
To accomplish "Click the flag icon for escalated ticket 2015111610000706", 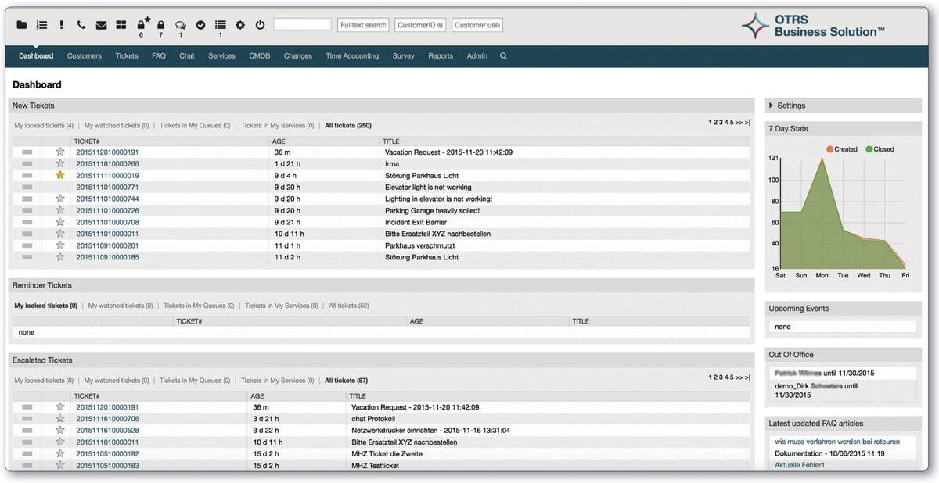I will (27, 419).
